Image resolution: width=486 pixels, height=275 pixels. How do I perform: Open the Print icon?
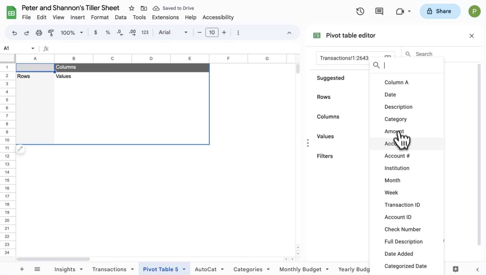39,32
